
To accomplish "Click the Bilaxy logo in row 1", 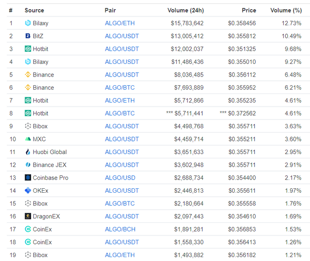I will [x=28, y=23].
